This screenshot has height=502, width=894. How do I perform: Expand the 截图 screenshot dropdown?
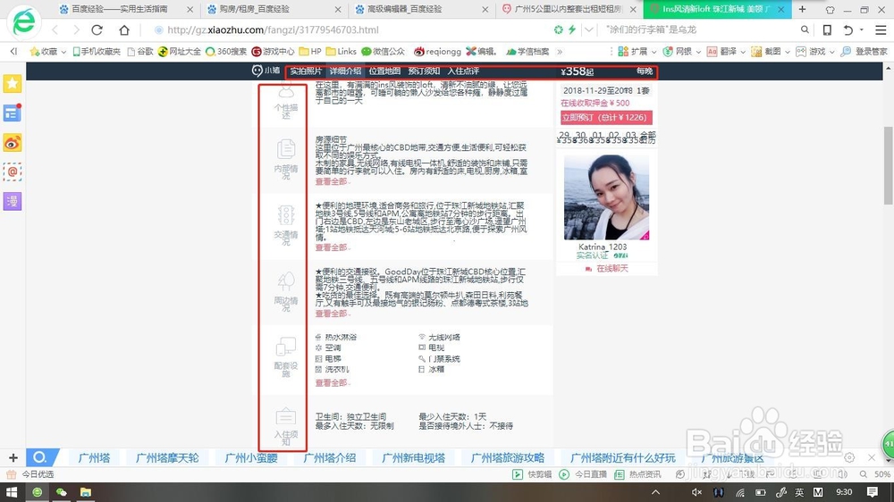[787, 52]
